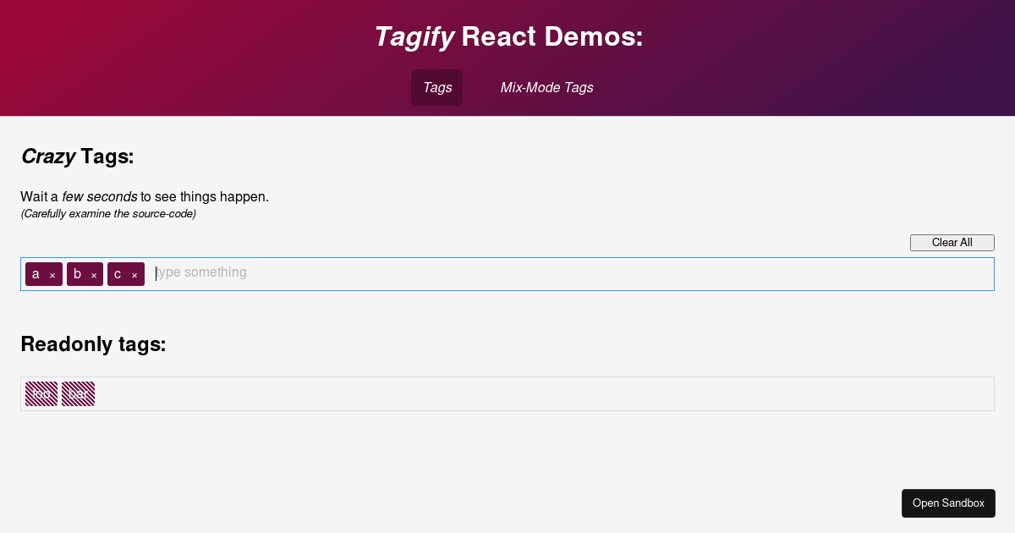Click the "type something" input field

coord(201,272)
